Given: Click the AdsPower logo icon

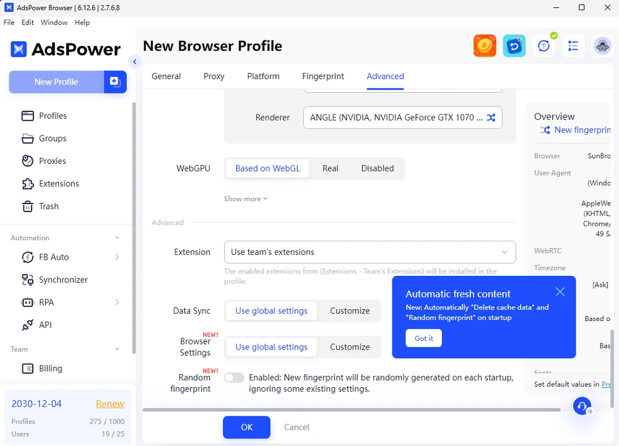Looking at the screenshot, I should 19,49.
